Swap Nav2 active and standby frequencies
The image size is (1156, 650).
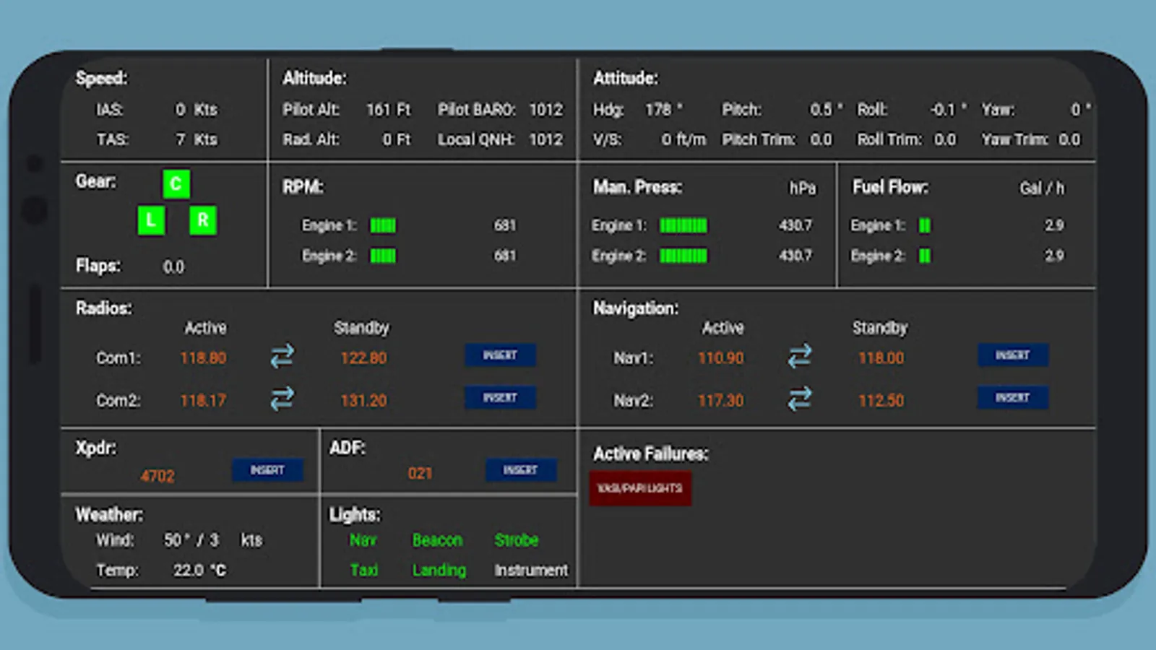800,399
